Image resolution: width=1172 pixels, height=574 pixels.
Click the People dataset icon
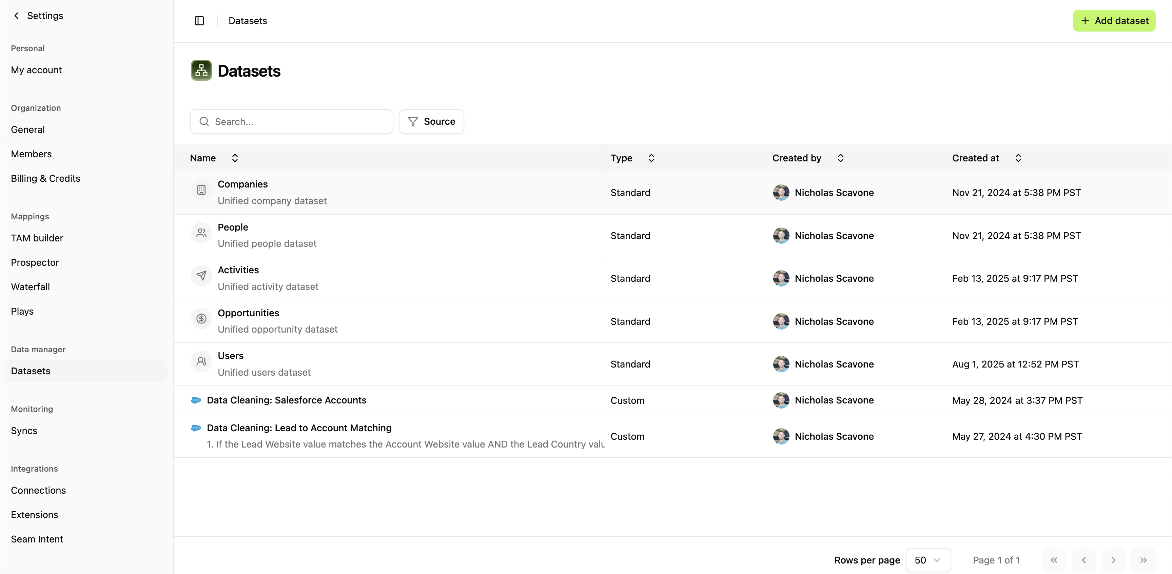201,233
